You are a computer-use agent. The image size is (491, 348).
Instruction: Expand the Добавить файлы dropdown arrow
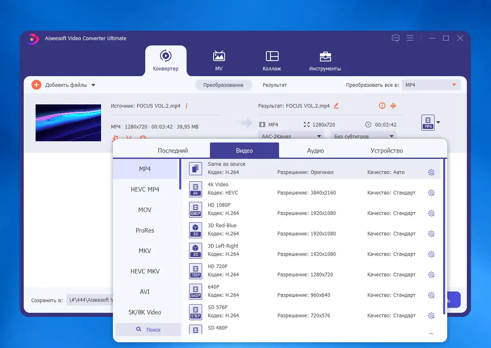coord(93,85)
